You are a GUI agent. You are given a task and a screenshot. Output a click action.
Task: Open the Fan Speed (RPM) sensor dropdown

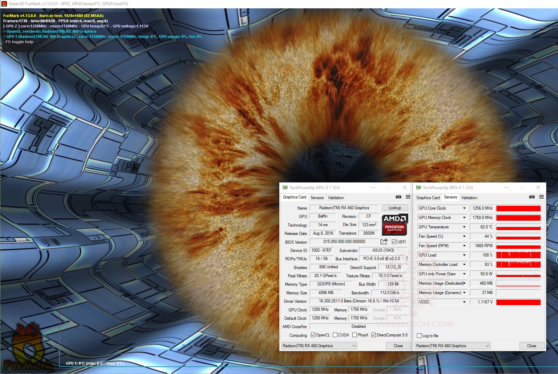[464, 246]
